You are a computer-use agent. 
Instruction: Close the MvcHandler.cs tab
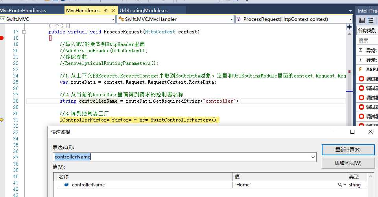[113, 10]
